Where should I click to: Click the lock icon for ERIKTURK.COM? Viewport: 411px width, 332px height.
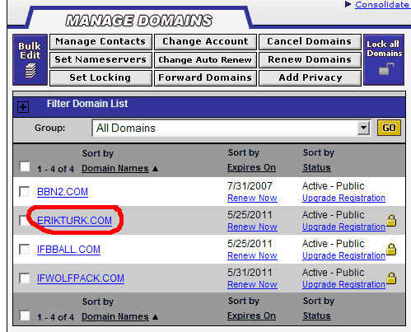coord(391,221)
